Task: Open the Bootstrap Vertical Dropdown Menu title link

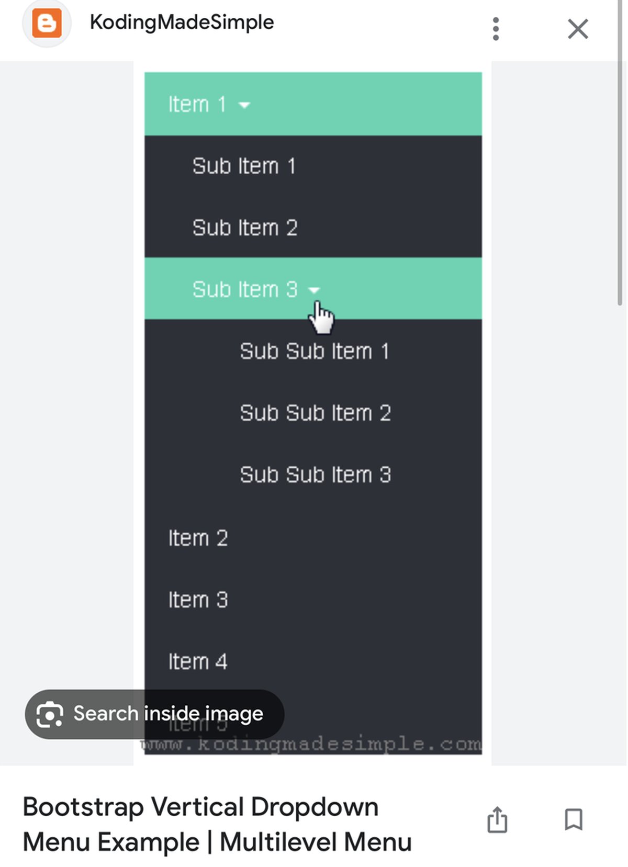Action: [217, 824]
